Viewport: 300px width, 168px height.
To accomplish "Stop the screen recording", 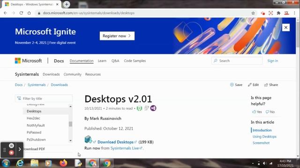I will click(11, 153).
